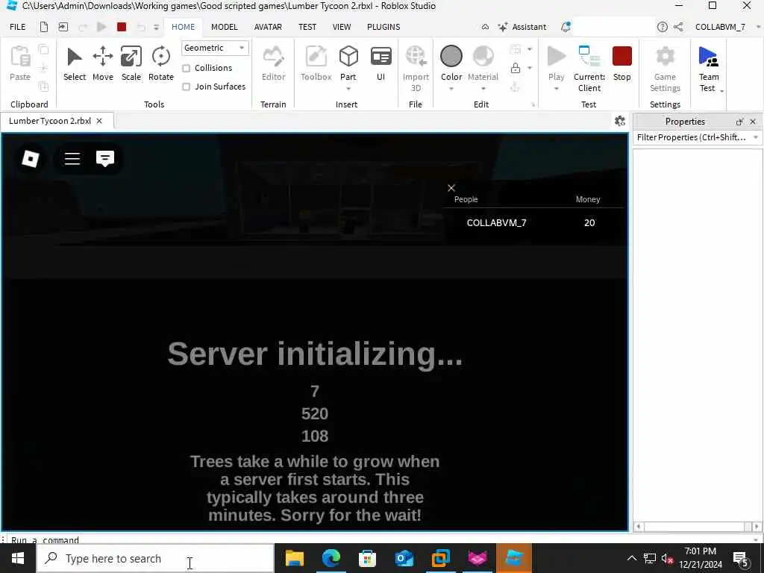Click the help question mark icon

point(662,27)
